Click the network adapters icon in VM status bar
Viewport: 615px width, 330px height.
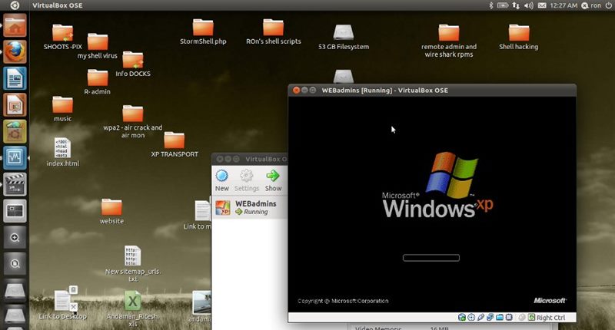pyautogui.click(x=490, y=318)
